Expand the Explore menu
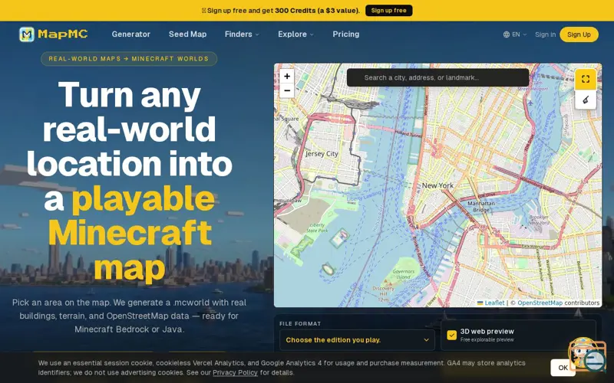 (295, 34)
